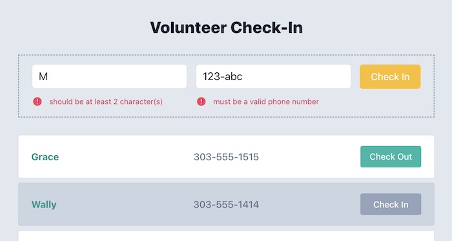
Task: Click the Volunteer Check-In heading
Action: click(226, 28)
